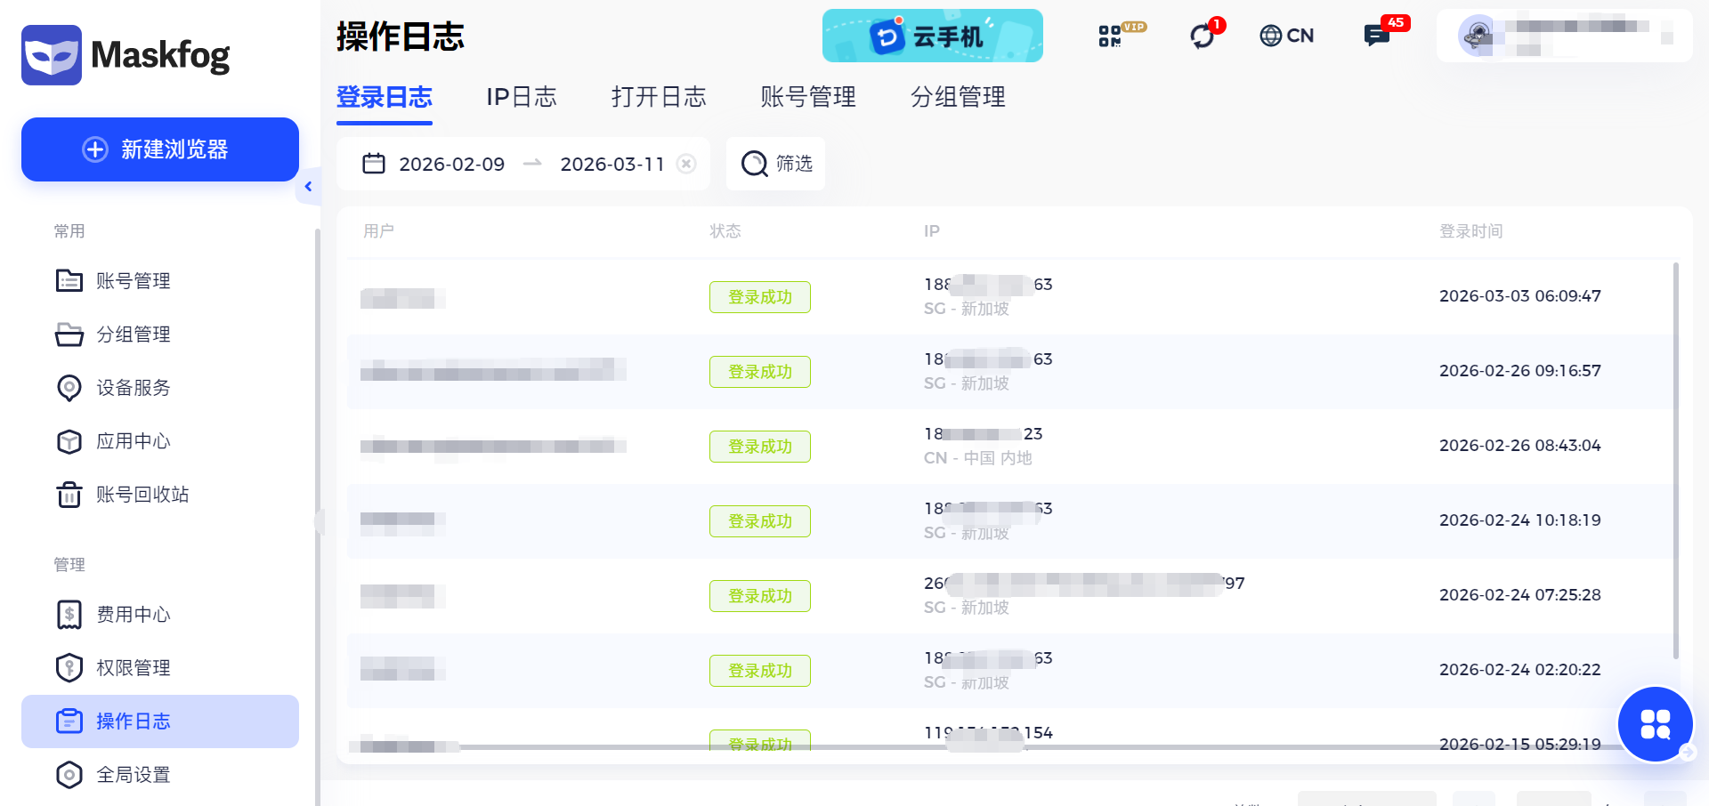This screenshot has height=806, width=1709.
Task: Click the IP column header
Action: click(x=932, y=231)
